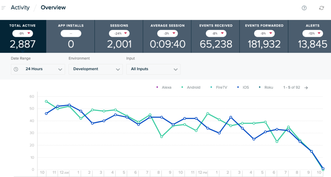Open the hamburger navigation menu icon
Screen dimensions: 331x177
tap(4, 8)
